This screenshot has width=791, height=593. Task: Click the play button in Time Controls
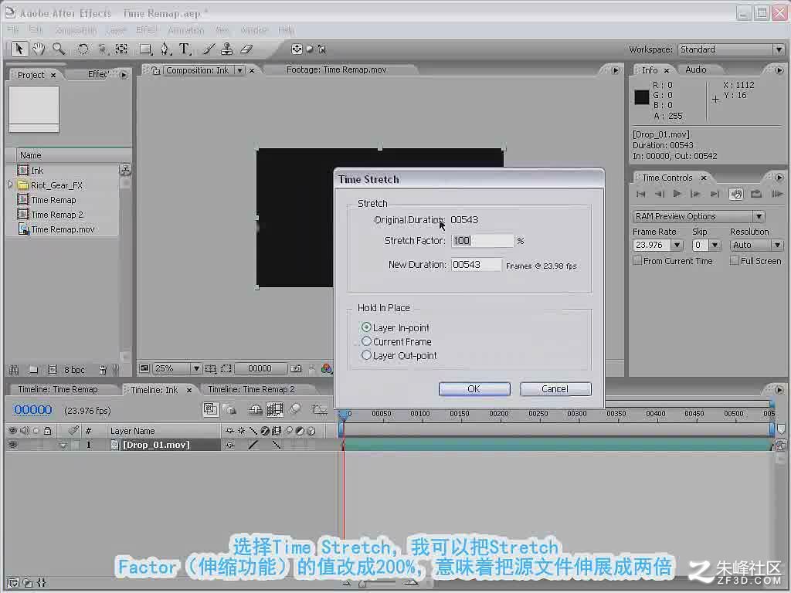point(677,194)
